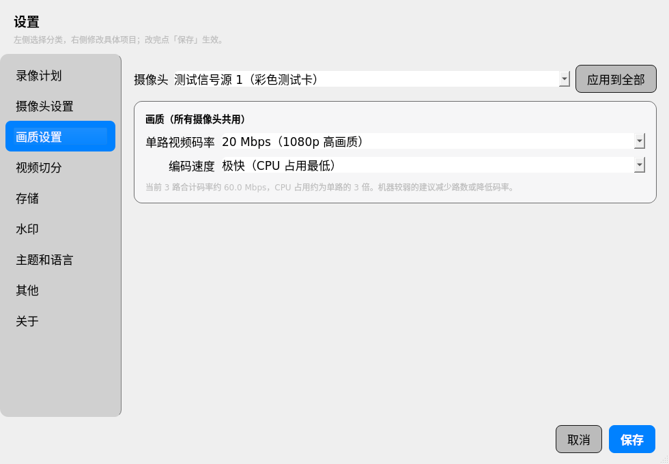Open the 编码速度 combo box
669x464 pixels.
pos(433,165)
